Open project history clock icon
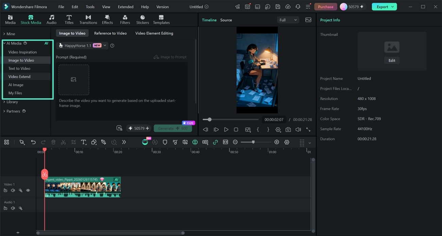 point(268,7)
